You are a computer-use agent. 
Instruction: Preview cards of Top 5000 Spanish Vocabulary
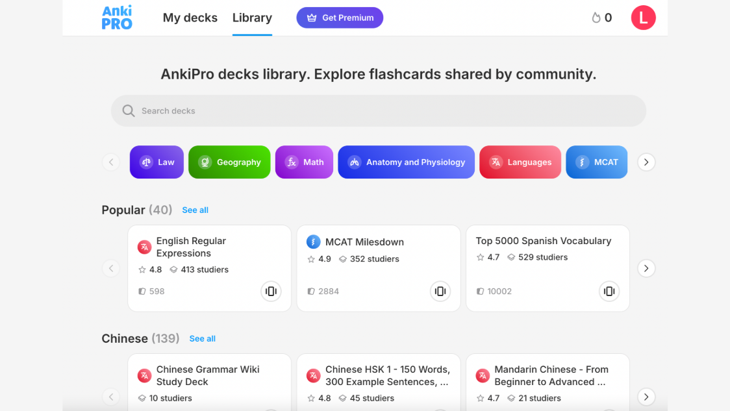tap(609, 292)
